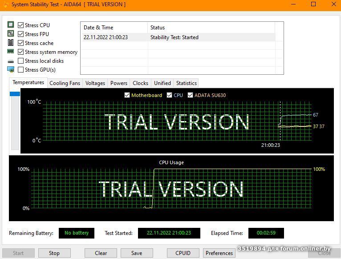Minimize the System Stability Test window
Screen dimensions: 341x259
(293, 4)
